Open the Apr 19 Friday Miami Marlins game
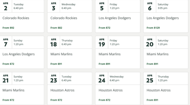190x105 pixels. pyautogui.click(x=118, y=52)
